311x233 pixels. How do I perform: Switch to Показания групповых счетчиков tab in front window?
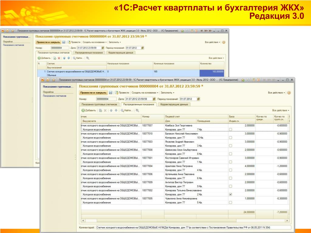tap(99, 104)
